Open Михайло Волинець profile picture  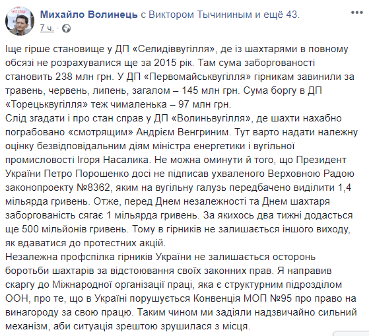tap(20, 21)
